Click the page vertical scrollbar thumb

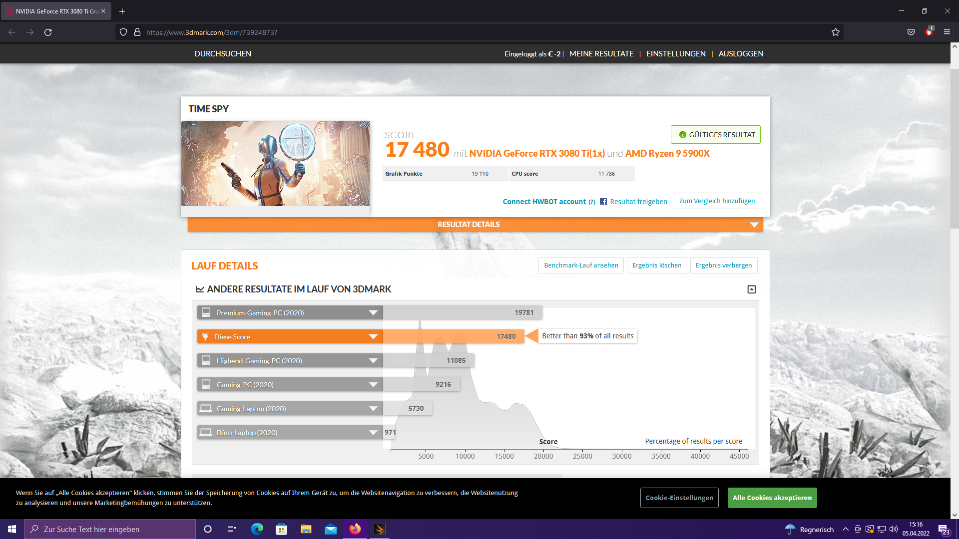click(954, 150)
